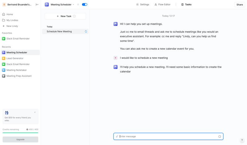Star Meeting Scheduler as favorite
247x145 pixels.
(x=78, y=5)
